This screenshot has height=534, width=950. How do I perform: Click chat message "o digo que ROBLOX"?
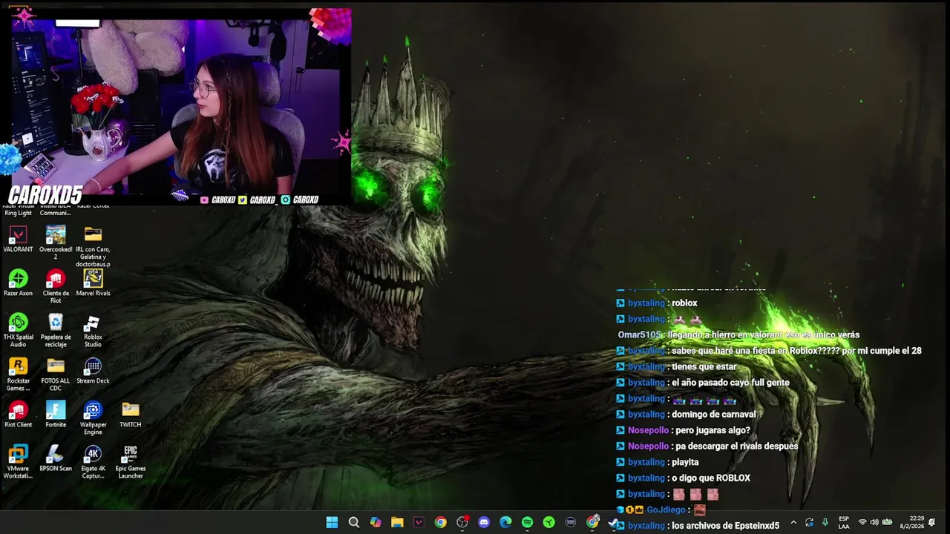(711, 478)
